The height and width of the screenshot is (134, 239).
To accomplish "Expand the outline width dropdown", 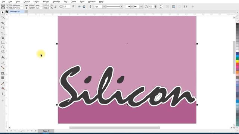I will point(104,7).
